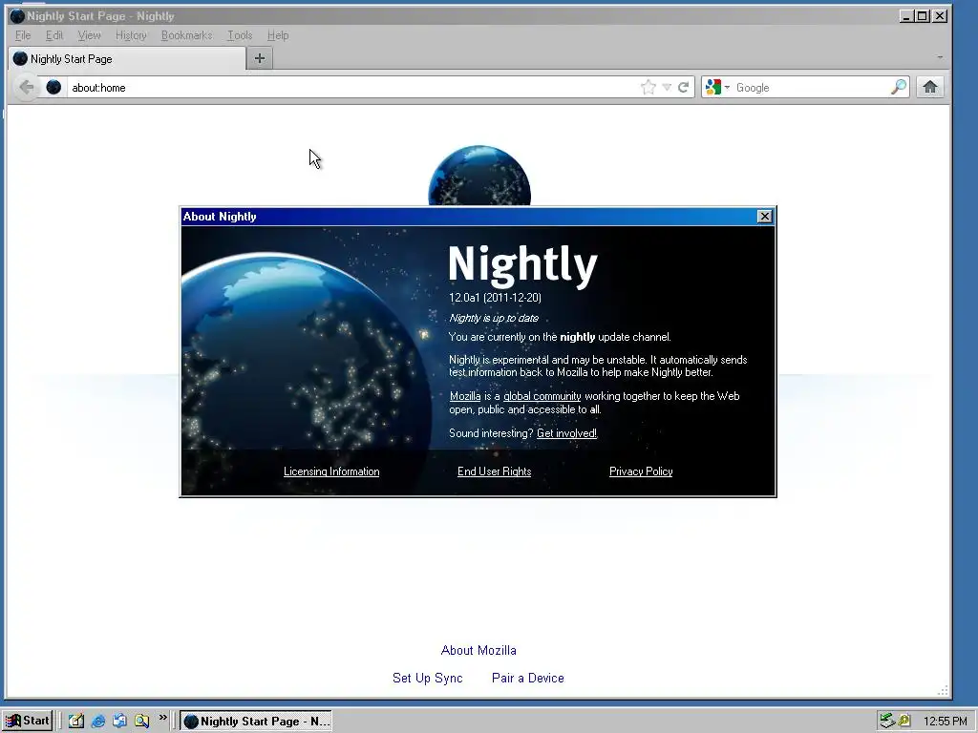Click the 12:55 PM system clock
This screenshot has width=978, height=733.
tap(945, 722)
